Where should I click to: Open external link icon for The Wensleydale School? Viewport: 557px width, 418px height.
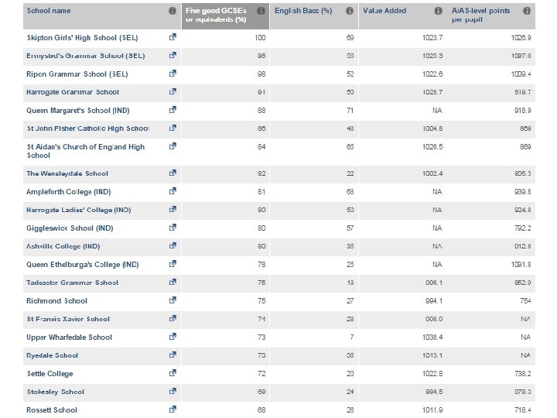[x=172, y=173]
